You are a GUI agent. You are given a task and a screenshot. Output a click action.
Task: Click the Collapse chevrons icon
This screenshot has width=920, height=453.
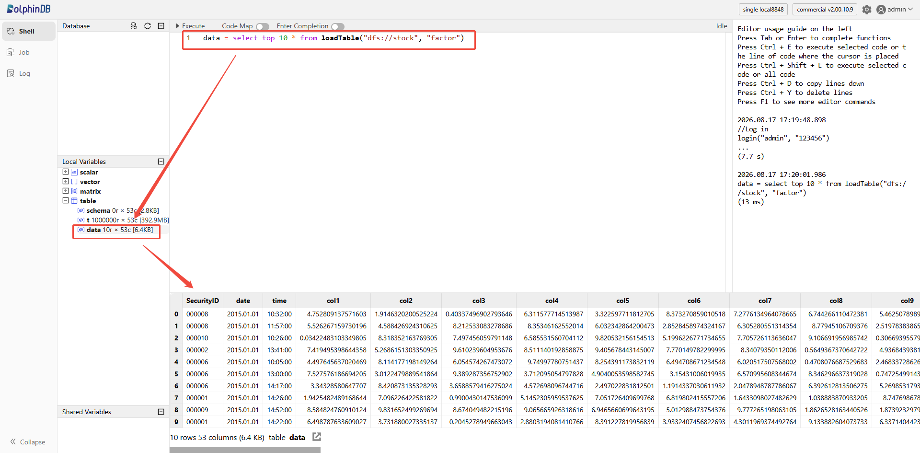(x=13, y=441)
